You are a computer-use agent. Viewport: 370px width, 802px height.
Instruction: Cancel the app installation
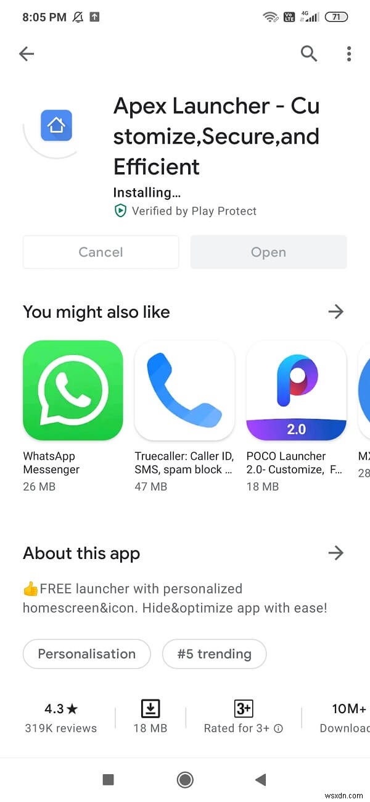tap(101, 252)
